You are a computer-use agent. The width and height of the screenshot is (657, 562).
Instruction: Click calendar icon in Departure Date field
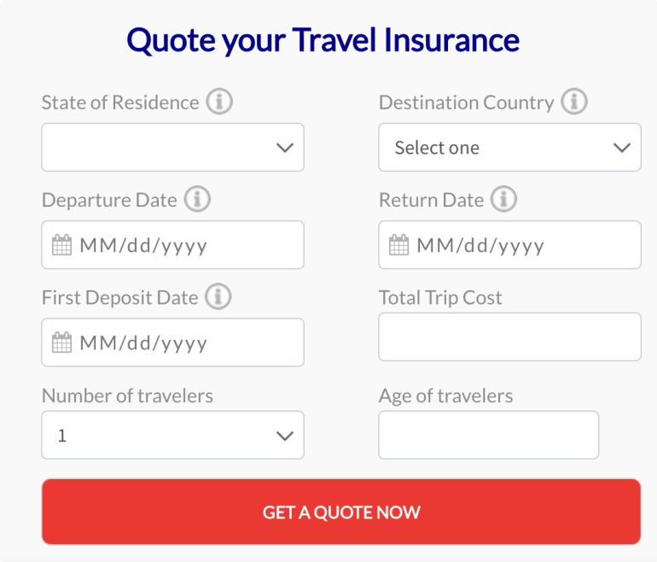[62, 246]
